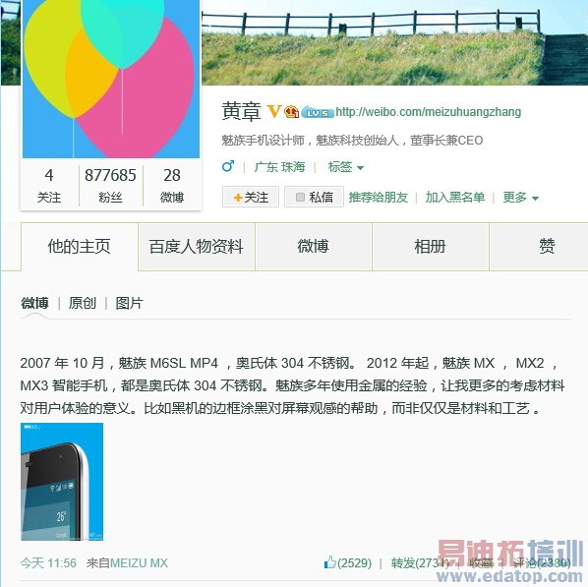This screenshot has width=588, height=587.
Task: Click the membership crown badge icon
Action: pos(291,112)
